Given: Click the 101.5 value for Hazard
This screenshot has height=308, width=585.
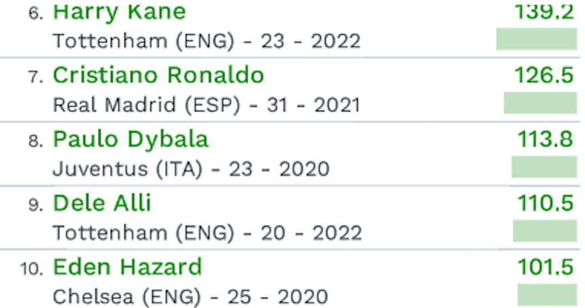Looking at the screenshot, I should coord(546,267).
